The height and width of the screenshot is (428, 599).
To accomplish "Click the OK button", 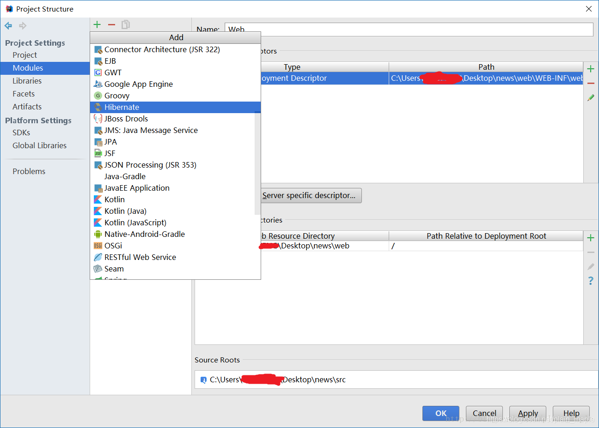I will (441, 413).
